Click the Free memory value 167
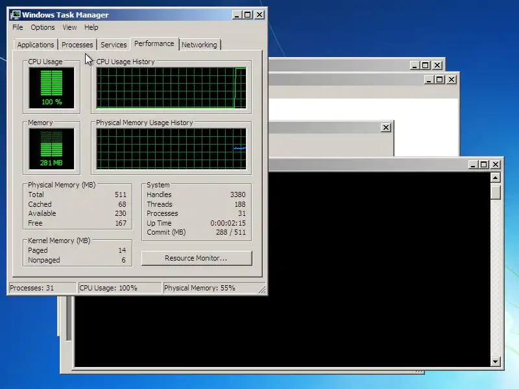Screen dimensions: 519x389 121,223
